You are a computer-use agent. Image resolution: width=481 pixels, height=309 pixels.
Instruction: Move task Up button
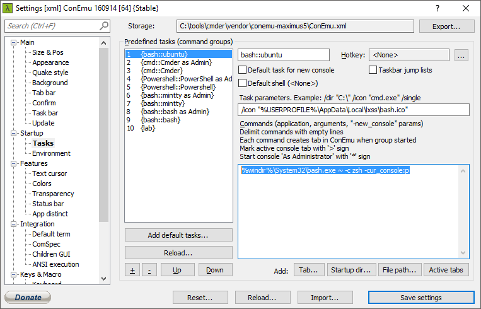tap(177, 270)
